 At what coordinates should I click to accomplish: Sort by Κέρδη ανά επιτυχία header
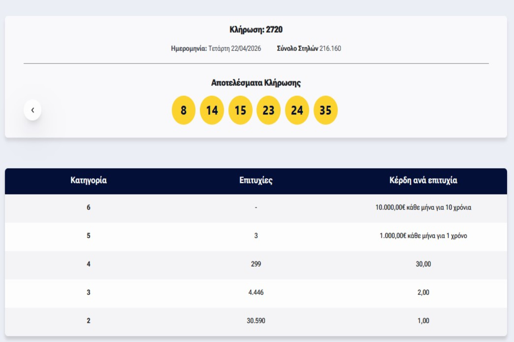pyautogui.click(x=423, y=180)
